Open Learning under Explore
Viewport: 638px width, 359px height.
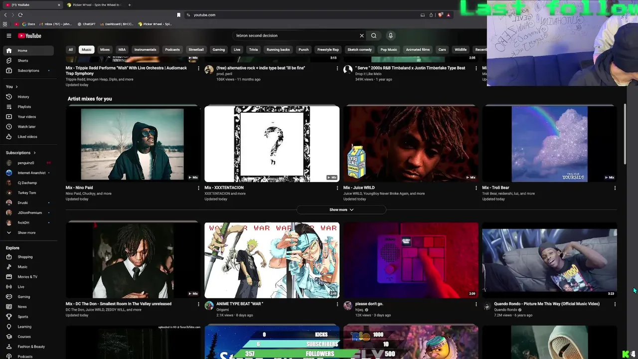click(x=29, y=327)
